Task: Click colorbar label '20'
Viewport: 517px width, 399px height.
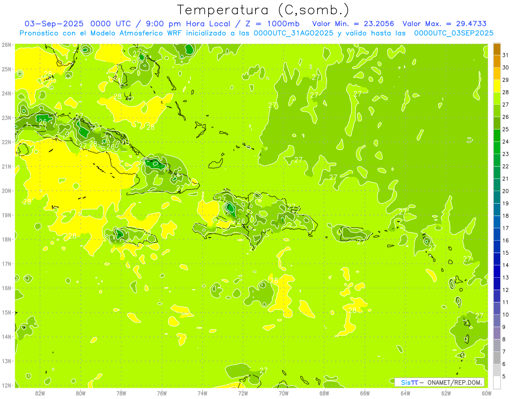Action: (506, 191)
